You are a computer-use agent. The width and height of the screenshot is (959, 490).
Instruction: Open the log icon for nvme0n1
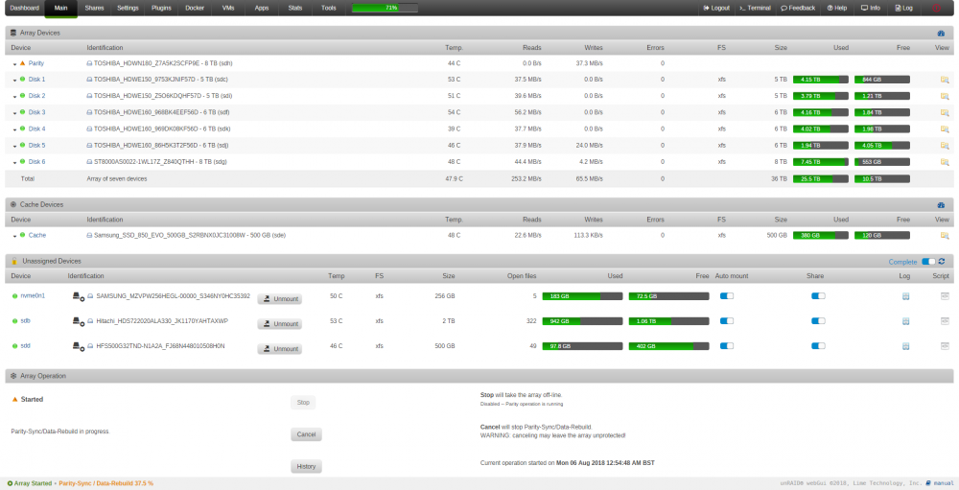coord(906,296)
